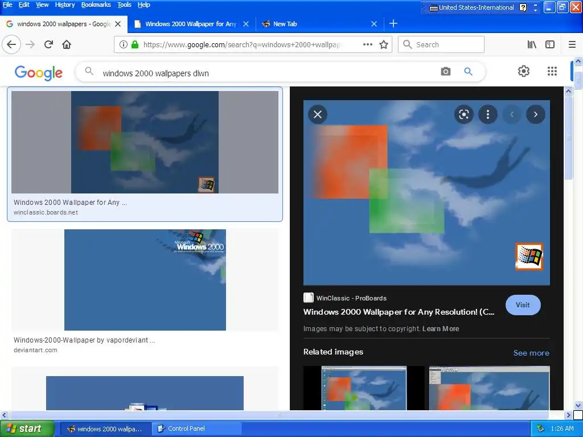Open the Help menu
583x437 pixels.
point(143,5)
